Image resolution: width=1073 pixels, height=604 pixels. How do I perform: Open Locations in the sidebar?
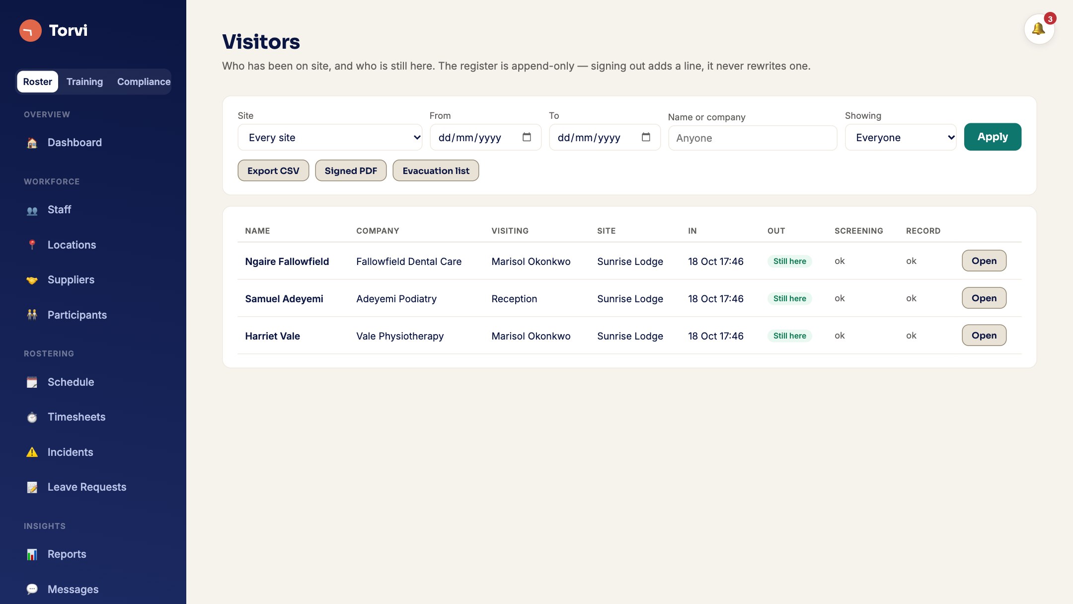(93, 245)
